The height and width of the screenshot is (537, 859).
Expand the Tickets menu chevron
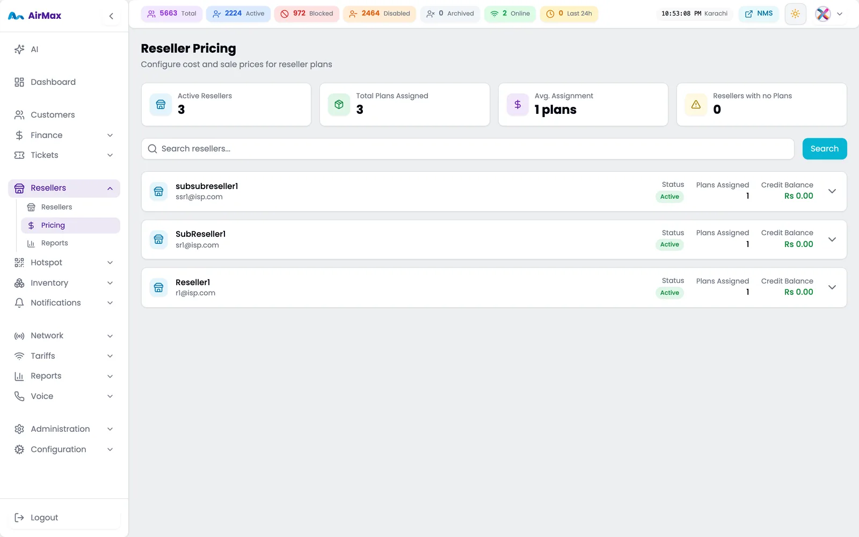click(x=110, y=155)
